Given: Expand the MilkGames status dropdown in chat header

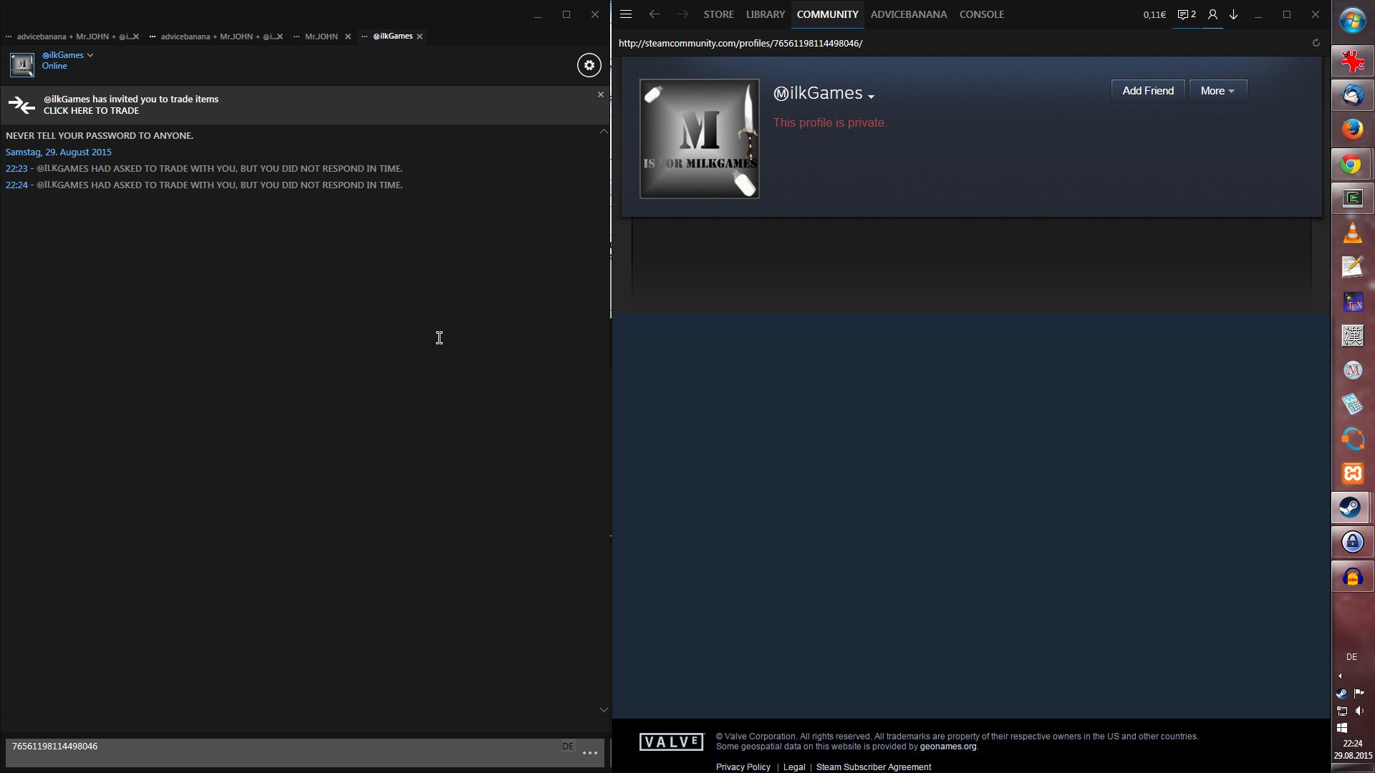Looking at the screenshot, I should pyautogui.click(x=90, y=55).
